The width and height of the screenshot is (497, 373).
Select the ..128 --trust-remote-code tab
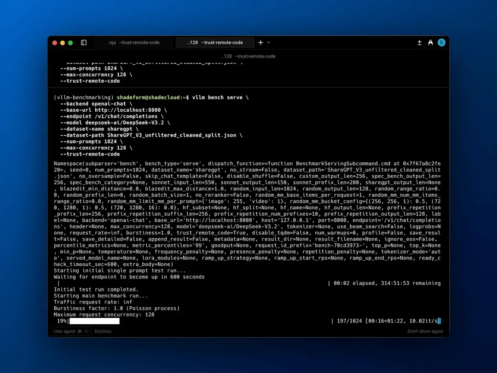[x=214, y=42]
